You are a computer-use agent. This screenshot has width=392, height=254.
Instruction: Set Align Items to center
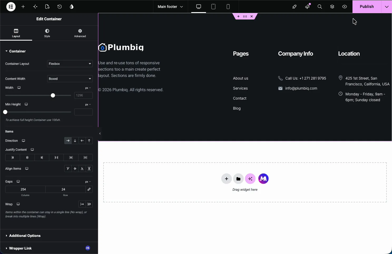click(x=75, y=169)
